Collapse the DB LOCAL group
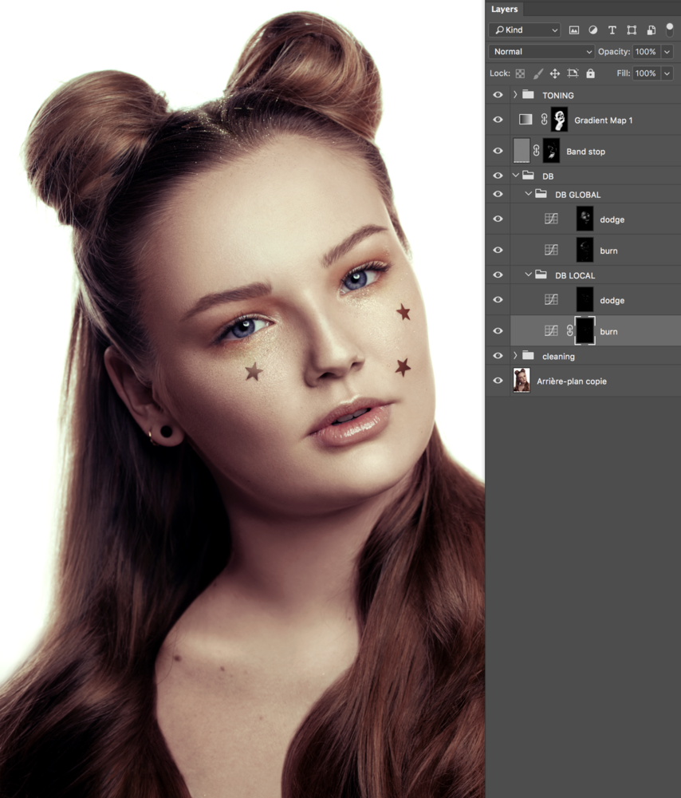This screenshot has height=798, width=681. tap(528, 275)
